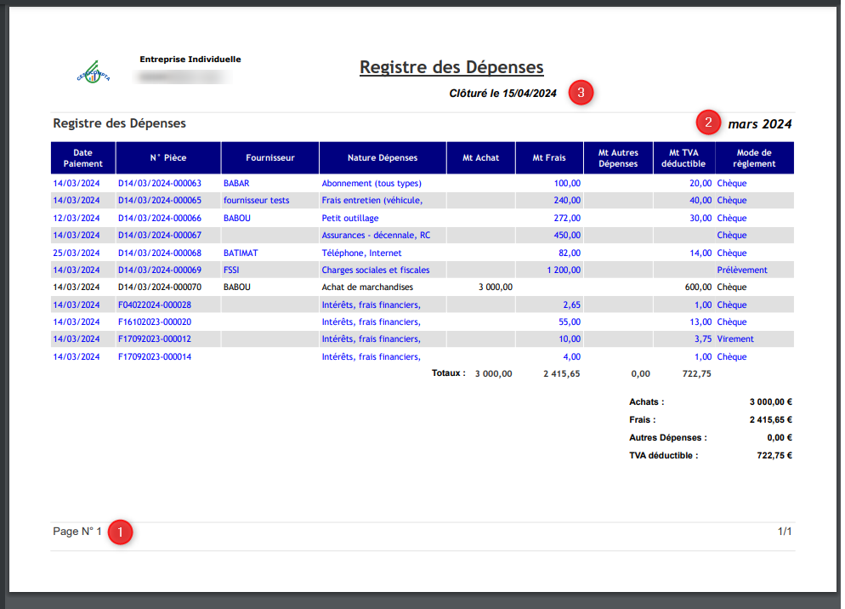Click red badge number 3 beside closing date
Viewport: 845px width, 609px height.
pyautogui.click(x=581, y=93)
